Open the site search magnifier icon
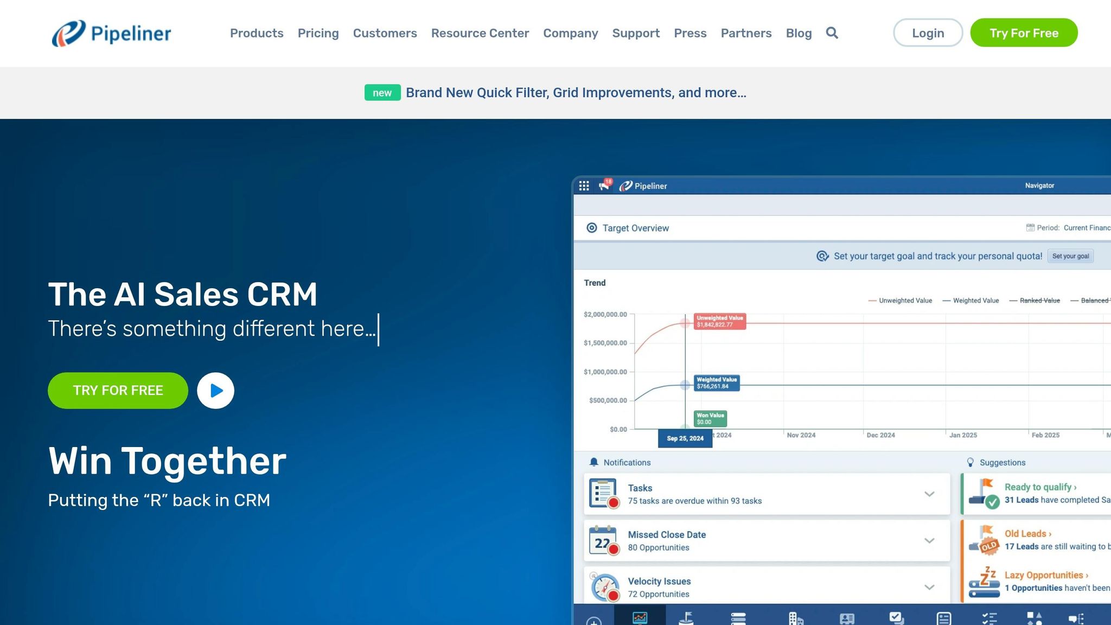 pyautogui.click(x=832, y=33)
